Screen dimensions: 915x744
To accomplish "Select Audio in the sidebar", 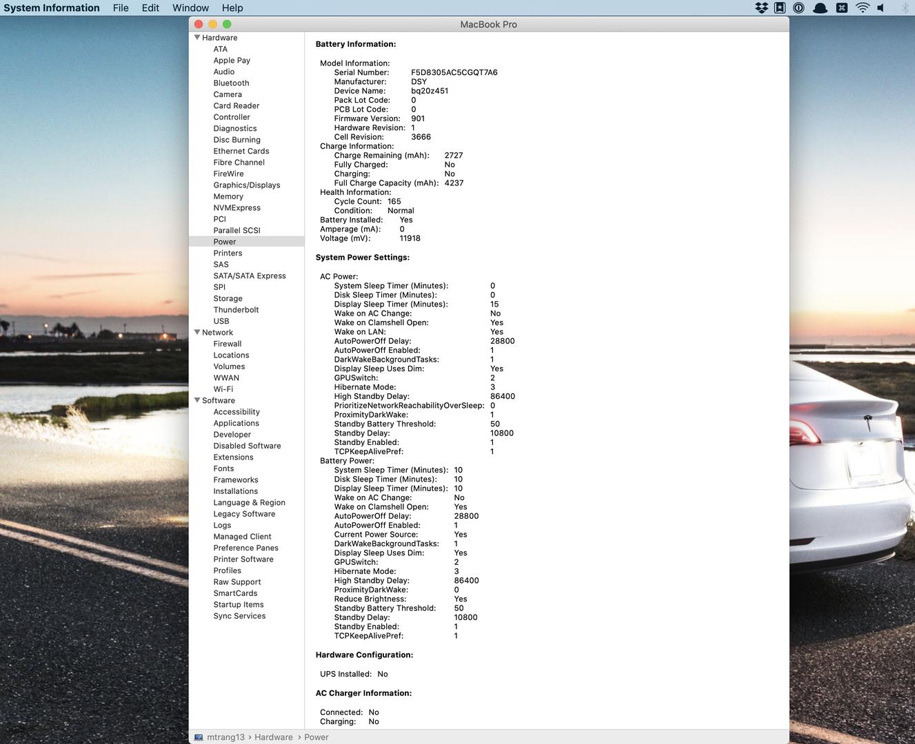I will coord(224,72).
